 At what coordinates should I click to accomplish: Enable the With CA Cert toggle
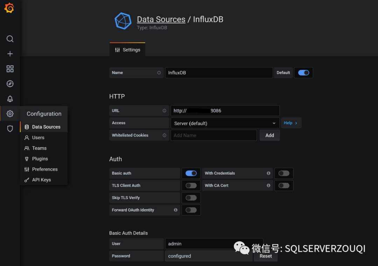click(x=284, y=186)
